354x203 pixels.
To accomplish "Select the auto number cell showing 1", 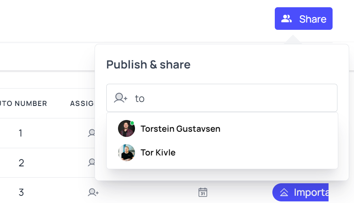I will [21, 133].
